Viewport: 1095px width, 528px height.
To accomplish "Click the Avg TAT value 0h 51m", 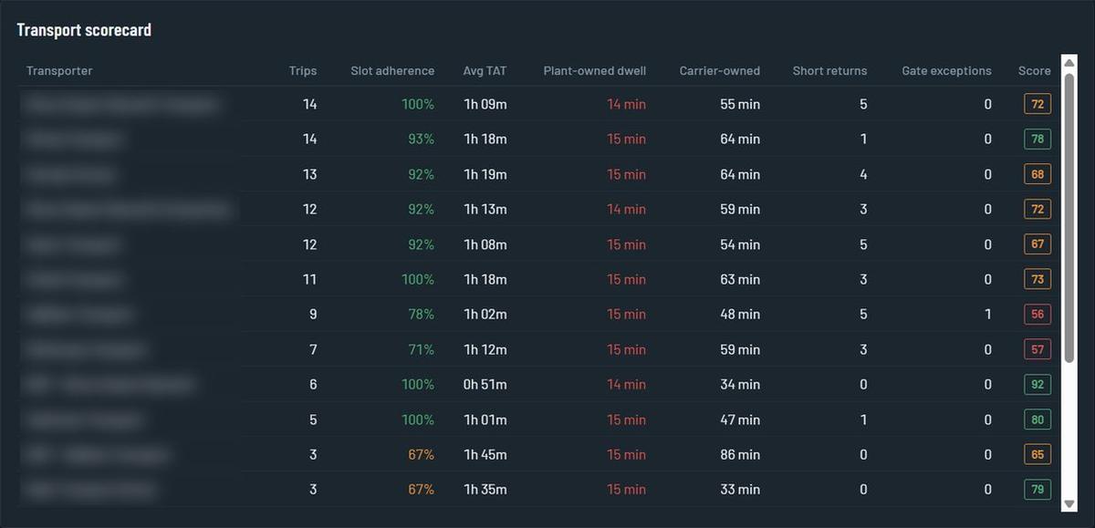I will coord(485,385).
